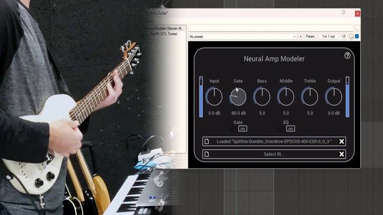Open the No preset dropdown
Image resolution: width=383 pixels, height=215 pixels.
(x=242, y=36)
